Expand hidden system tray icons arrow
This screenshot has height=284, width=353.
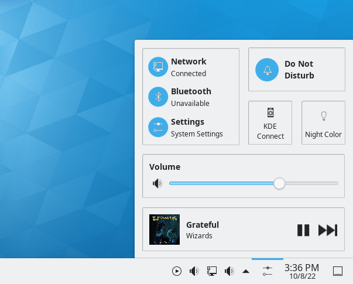click(246, 271)
